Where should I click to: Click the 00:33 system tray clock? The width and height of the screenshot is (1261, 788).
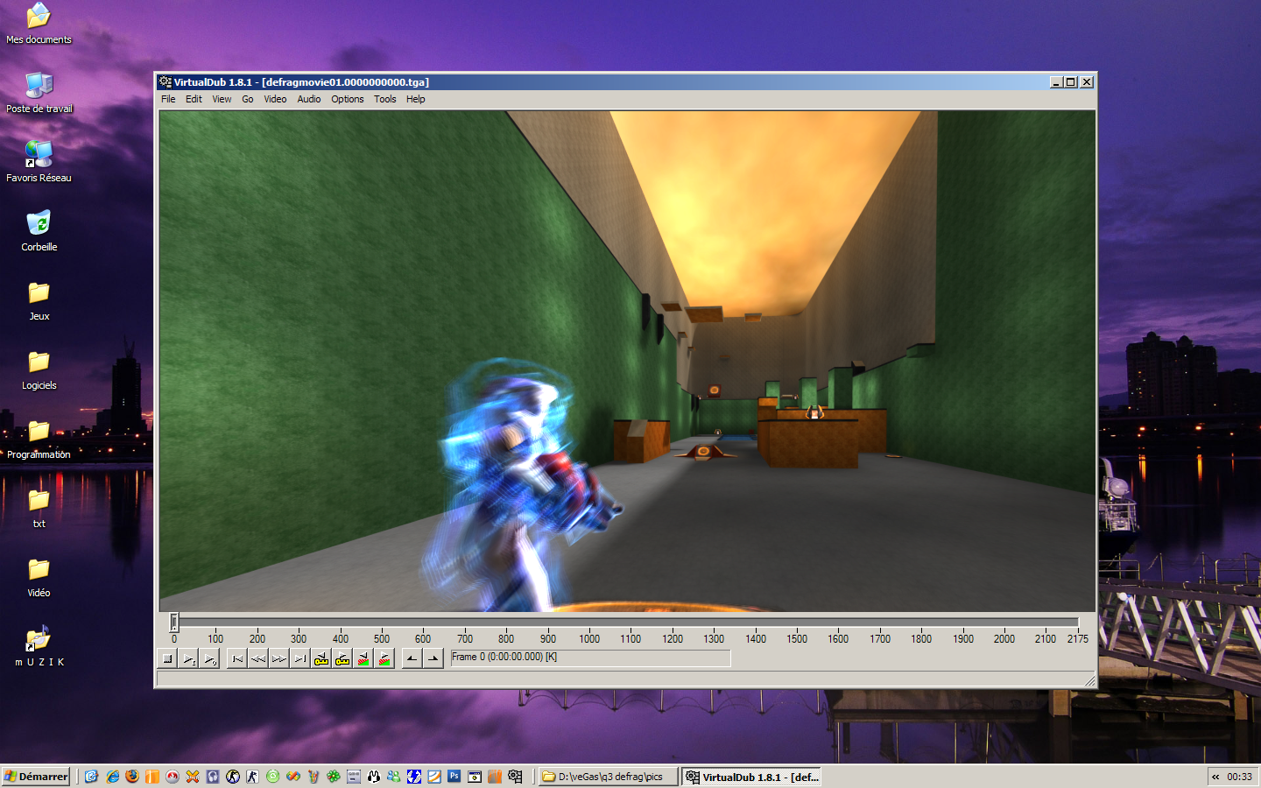[1239, 777]
